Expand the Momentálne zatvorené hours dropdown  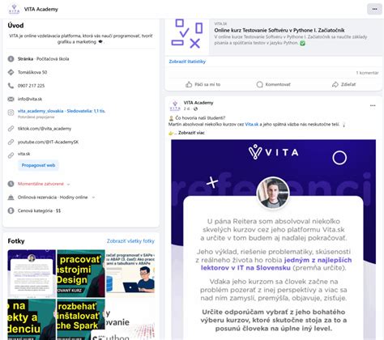[x=68, y=185]
